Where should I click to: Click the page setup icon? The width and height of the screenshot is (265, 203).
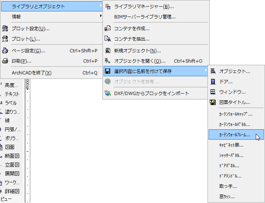click(x=5, y=51)
